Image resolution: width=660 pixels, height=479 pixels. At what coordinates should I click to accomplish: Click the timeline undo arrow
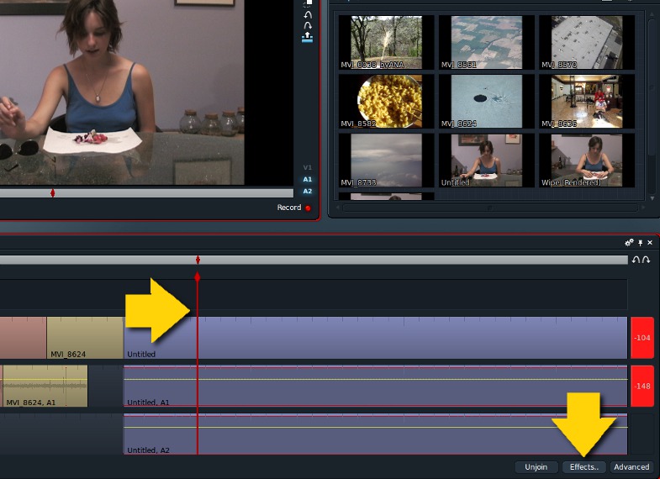[636, 260]
